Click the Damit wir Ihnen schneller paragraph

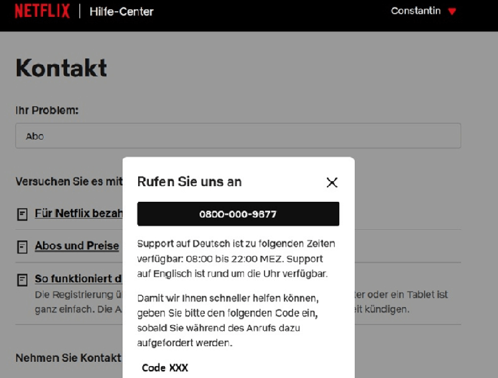coord(227,321)
